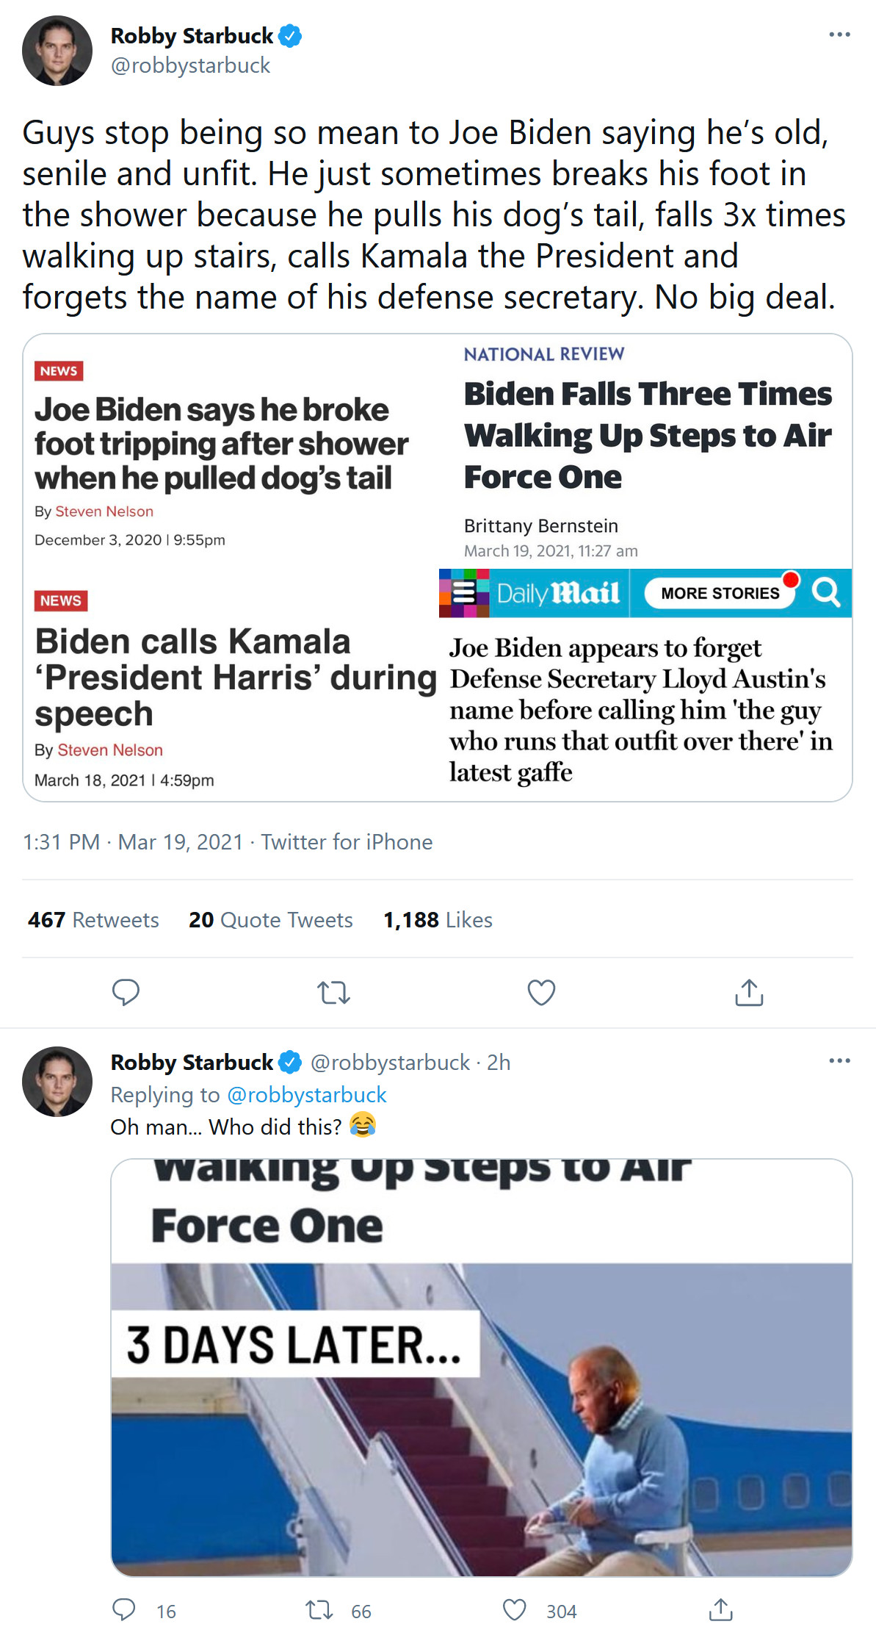Click the reply icon under main tweet
This screenshot has height=1638, width=876.
(126, 992)
